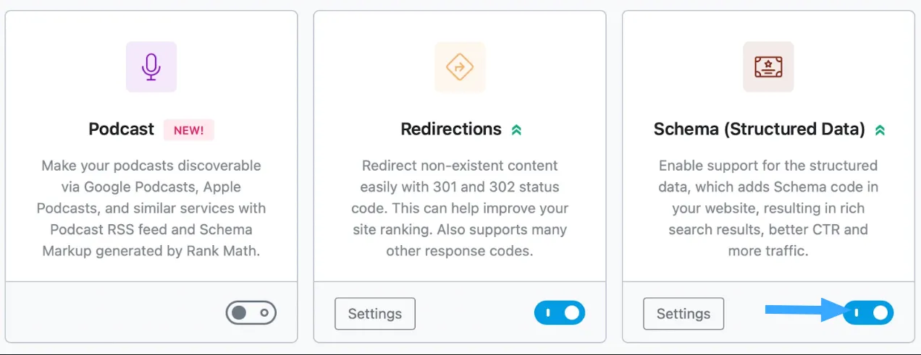Screen dimensions: 921x355
Task: Open Schema Settings button
Action: (x=684, y=314)
